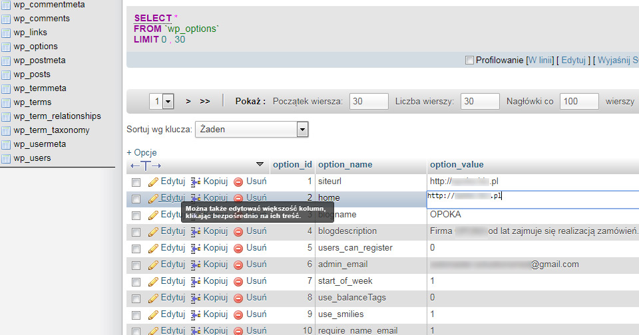639x335 pixels.
Task: Click pencil edit icon for blogdescription row
Action: [153, 232]
